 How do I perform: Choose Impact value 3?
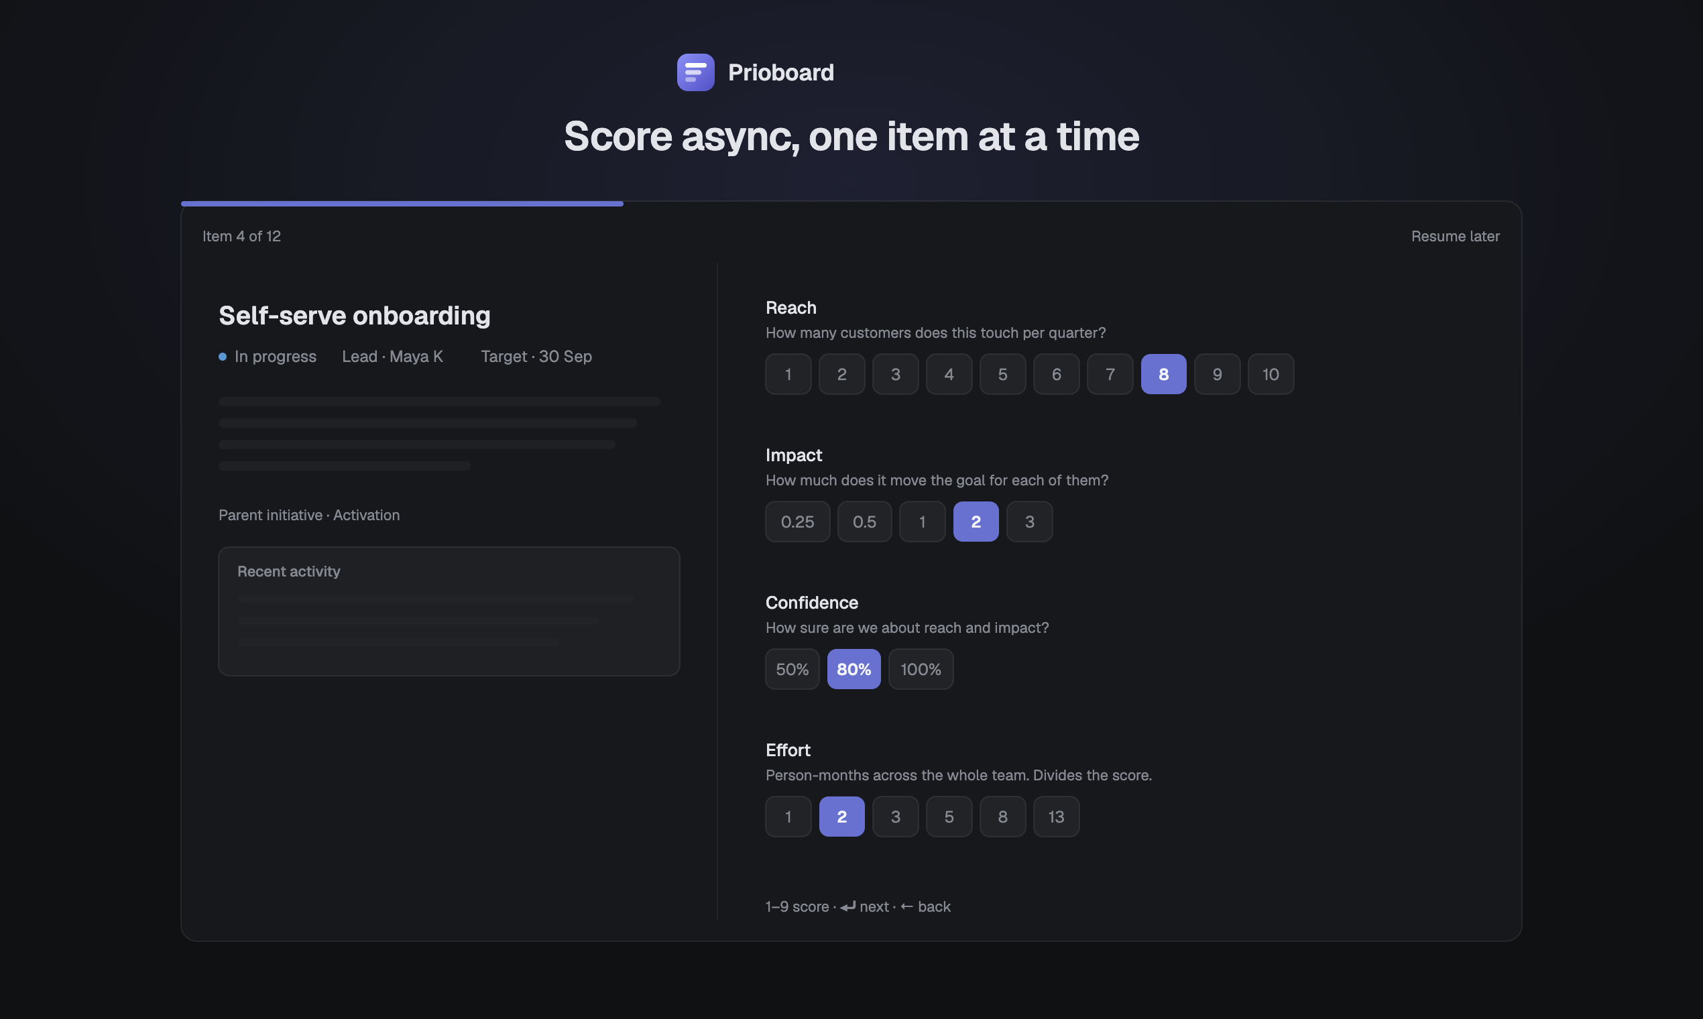click(1030, 522)
